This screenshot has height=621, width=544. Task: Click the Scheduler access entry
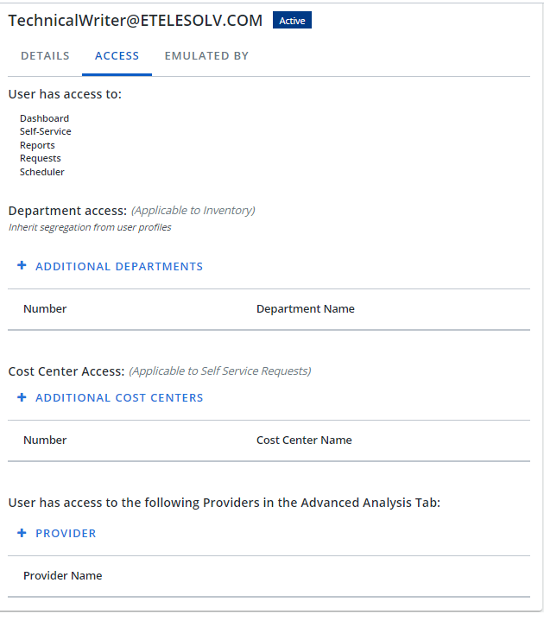[42, 172]
